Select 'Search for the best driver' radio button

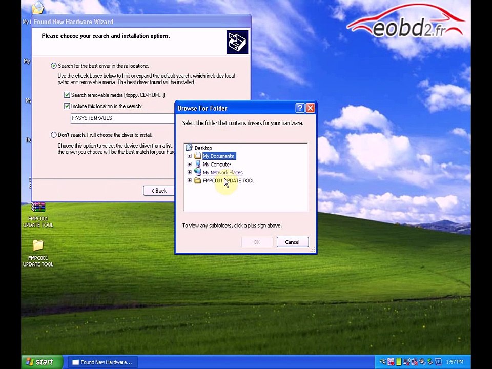(54, 66)
